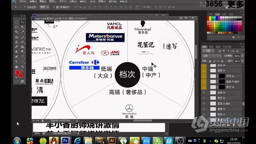Image resolution: width=256 pixels, height=144 pixels.
Task: Open the Layers panel flyout menu
Action: (x=243, y=47)
